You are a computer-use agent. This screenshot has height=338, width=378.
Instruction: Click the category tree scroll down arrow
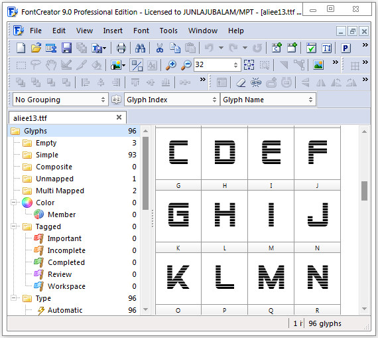(x=145, y=309)
